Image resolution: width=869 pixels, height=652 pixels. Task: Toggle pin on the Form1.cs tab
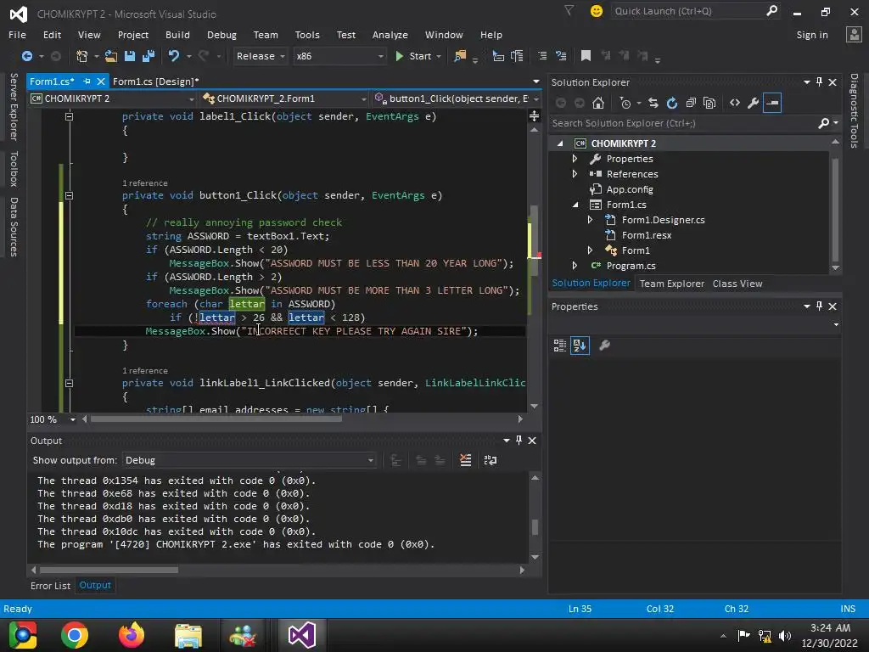click(87, 81)
